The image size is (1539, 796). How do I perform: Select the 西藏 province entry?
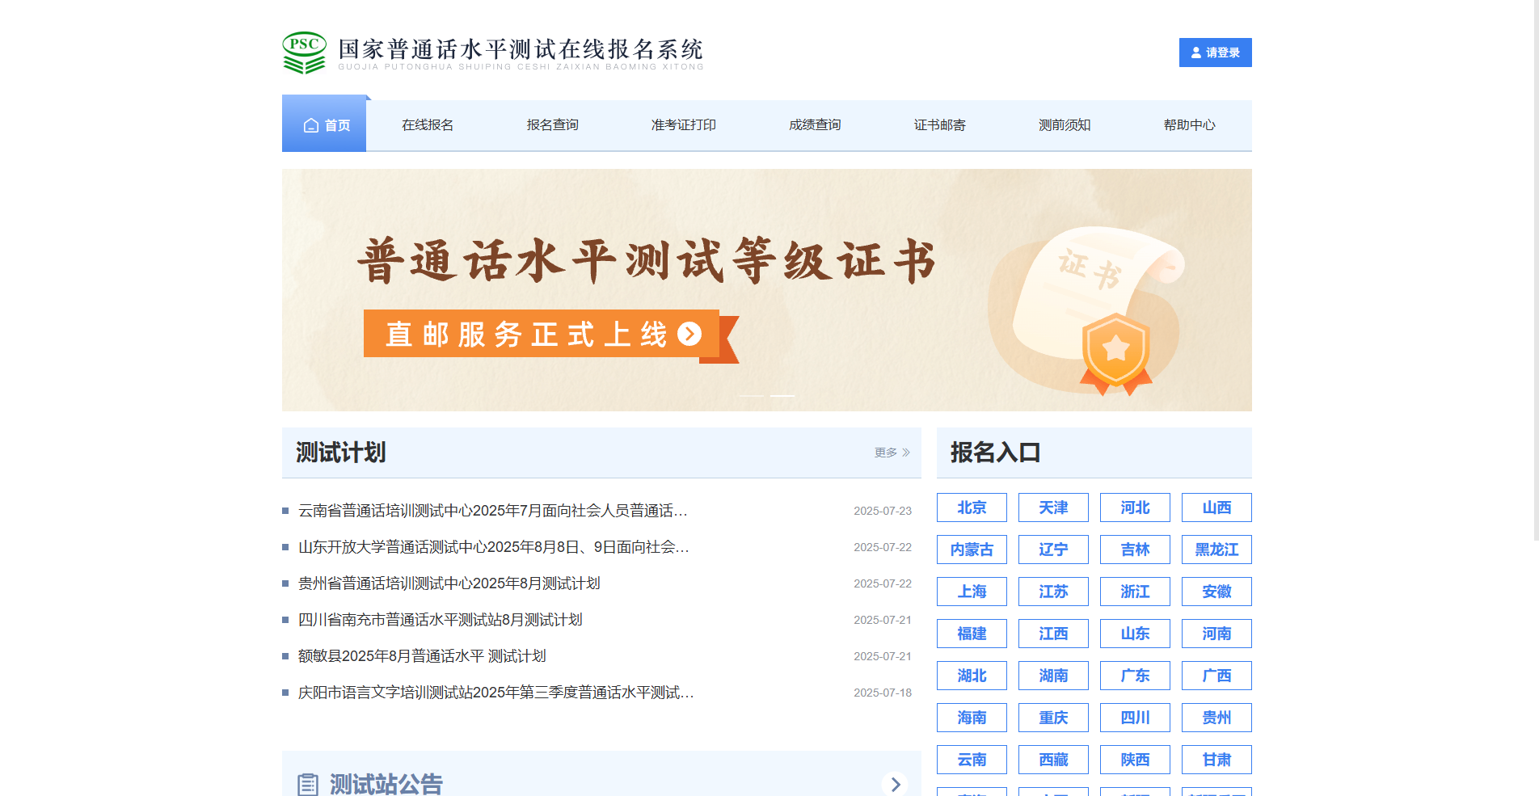pyautogui.click(x=1053, y=760)
